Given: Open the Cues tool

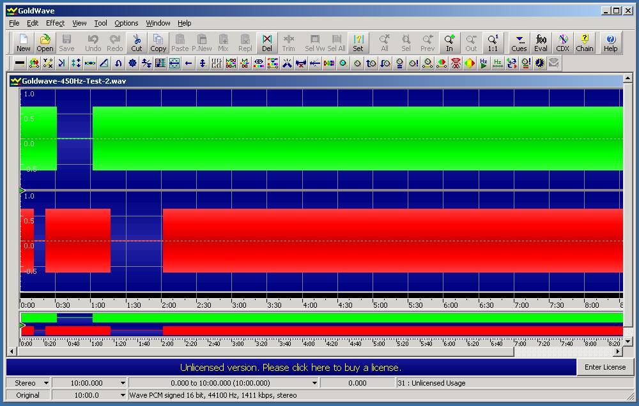Looking at the screenshot, I should [519, 43].
